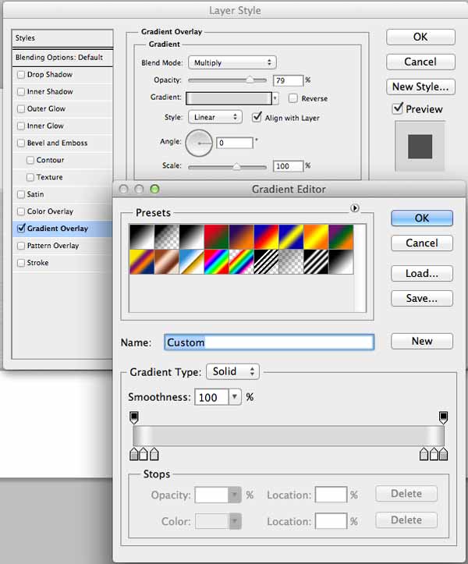The image size is (468, 564).
Task: Choose the yellow-violet-orange-blue gradient preset
Action: click(x=142, y=262)
